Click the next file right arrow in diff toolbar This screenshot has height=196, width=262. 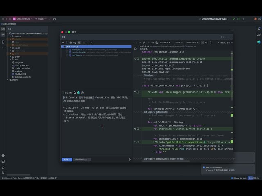point(152,42)
